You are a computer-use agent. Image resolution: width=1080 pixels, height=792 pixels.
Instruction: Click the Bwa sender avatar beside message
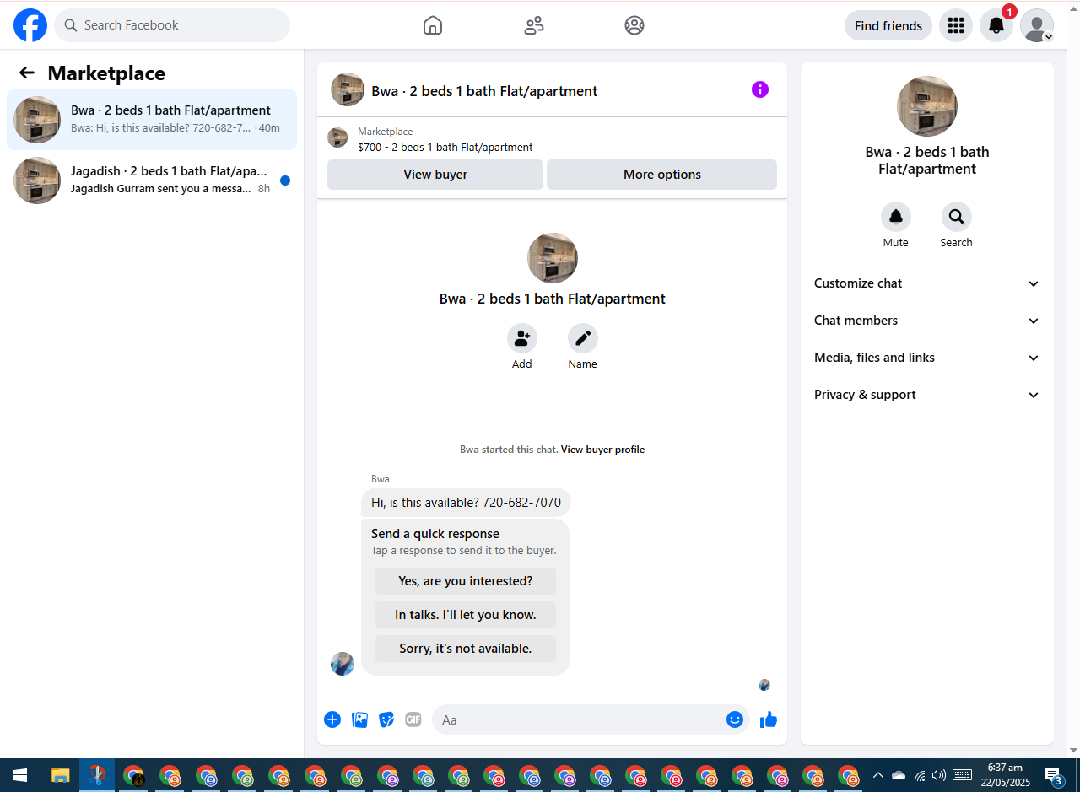[343, 664]
